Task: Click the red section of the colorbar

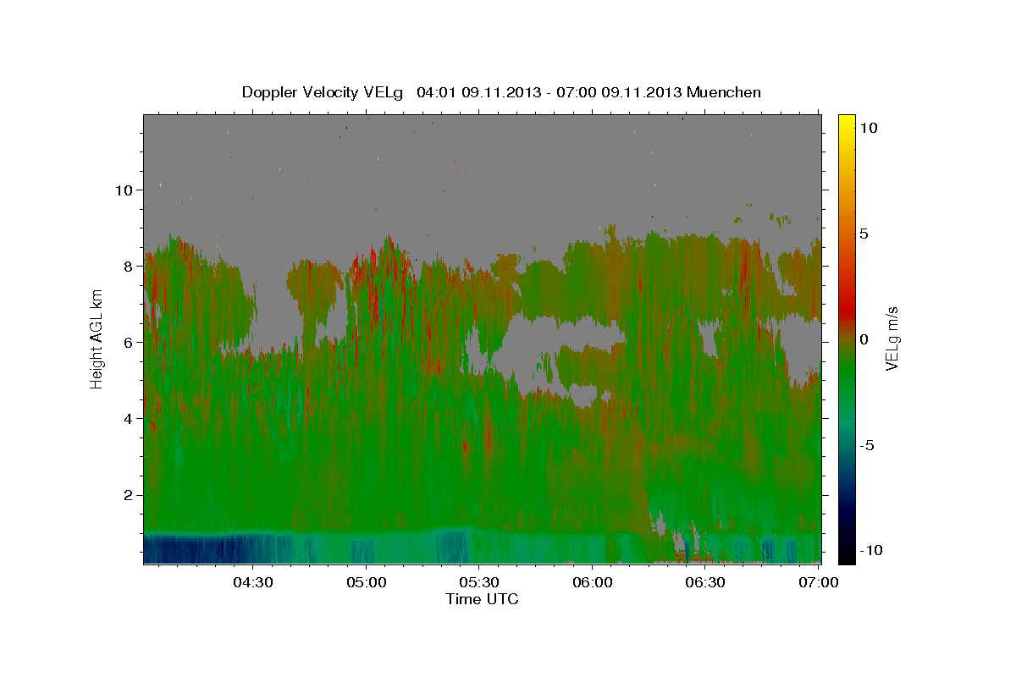Action: 847,309
